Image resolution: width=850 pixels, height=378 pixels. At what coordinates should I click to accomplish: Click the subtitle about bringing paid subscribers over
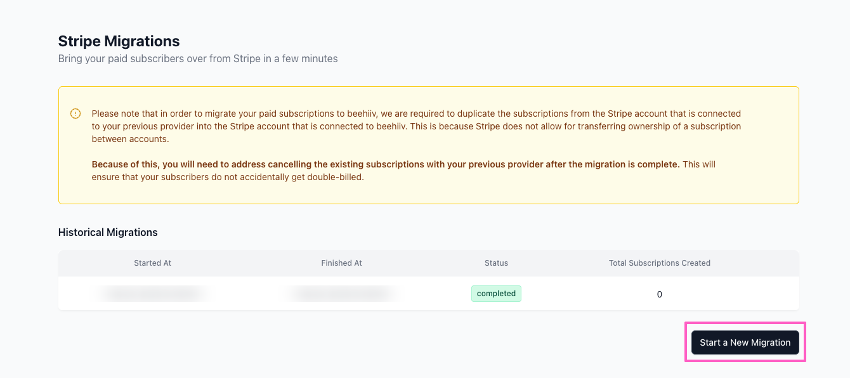[x=197, y=58]
